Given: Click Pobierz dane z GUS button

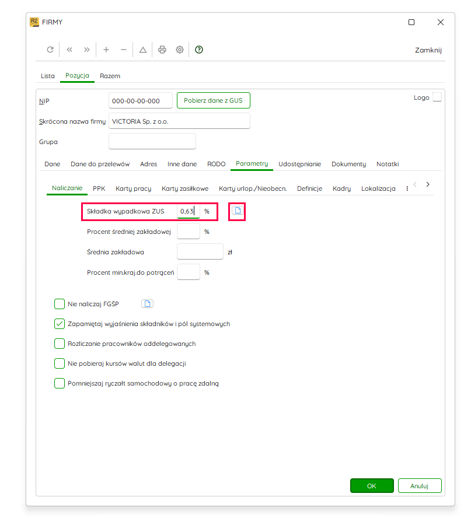Looking at the screenshot, I should pos(214,100).
